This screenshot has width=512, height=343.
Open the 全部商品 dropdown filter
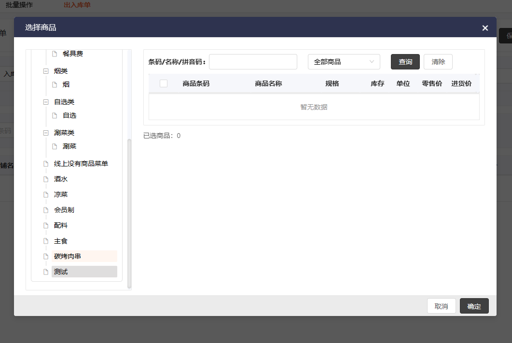tap(344, 62)
